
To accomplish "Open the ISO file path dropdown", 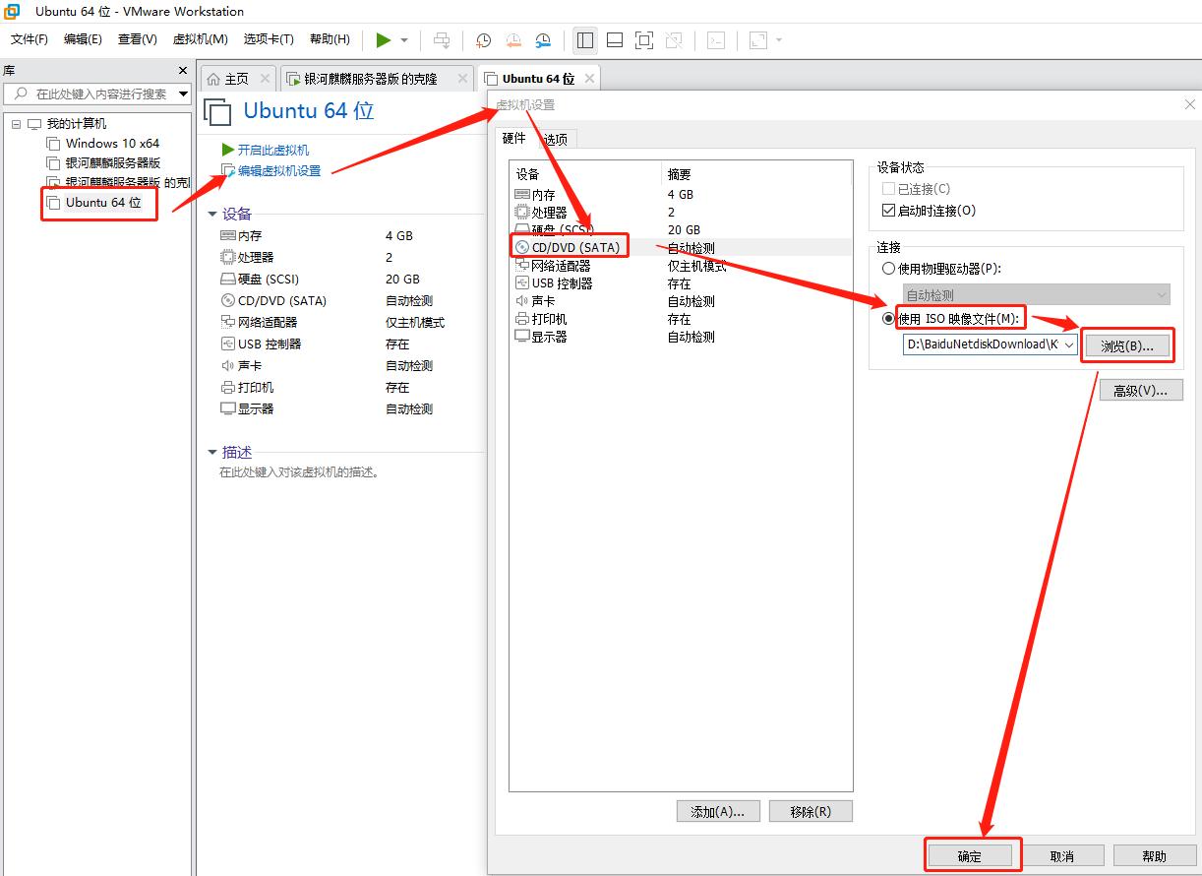I will pos(1069,345).
